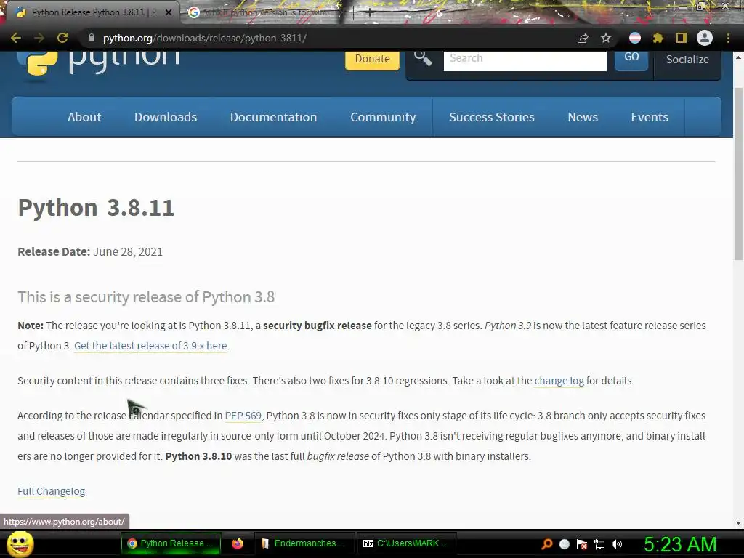Click the browser forward arrow
Screen dimensions: 744x558
click(x=39, y=38)
